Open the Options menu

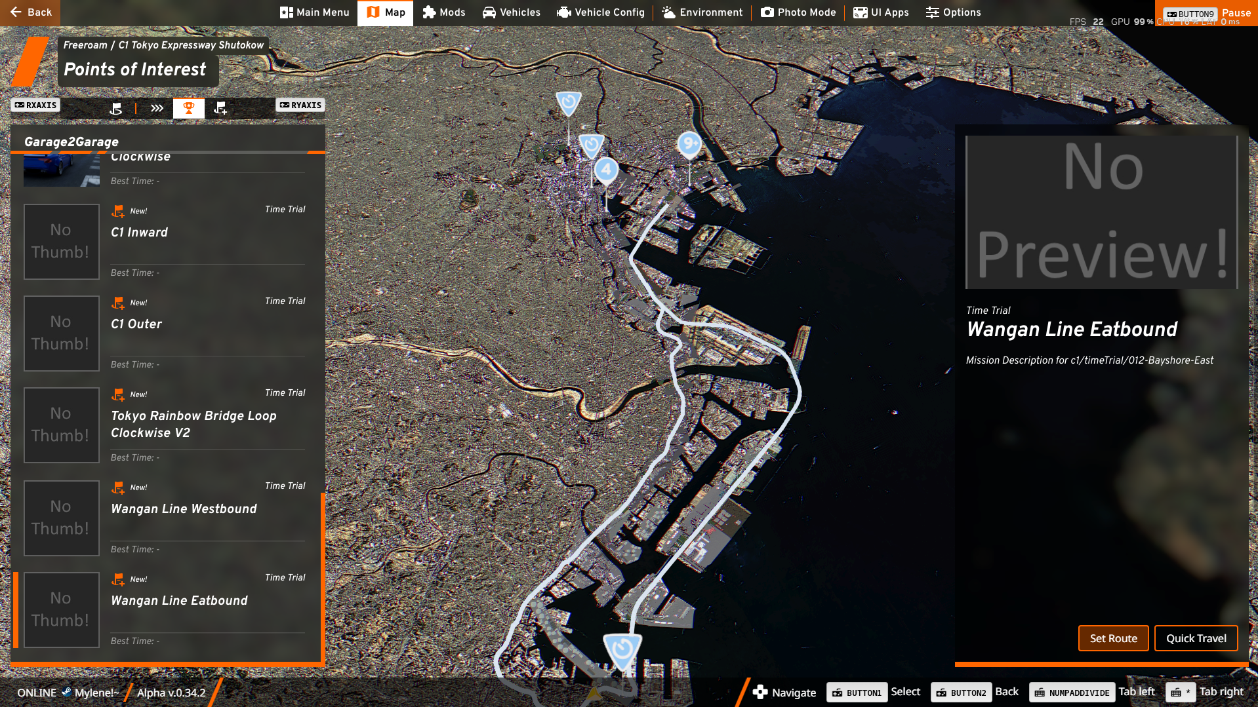pos(954,12)
